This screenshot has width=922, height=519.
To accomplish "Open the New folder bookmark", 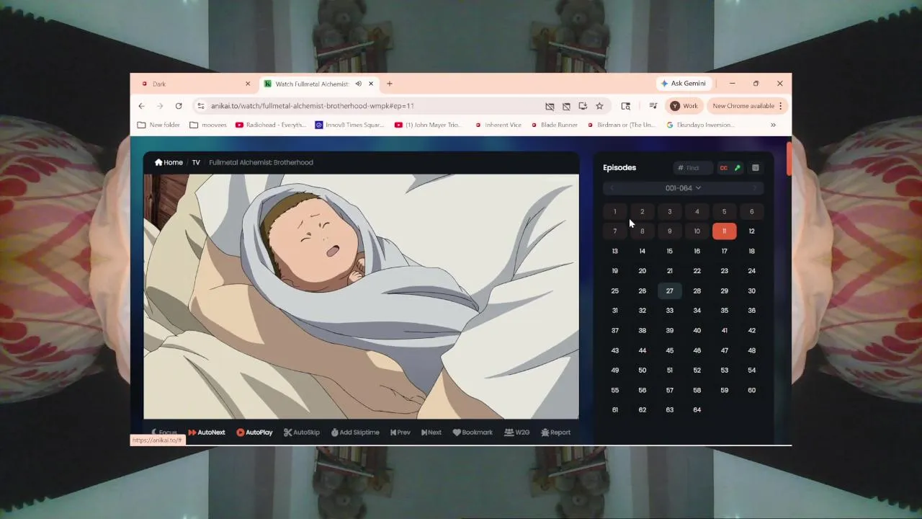I will [x=158, y=125].
